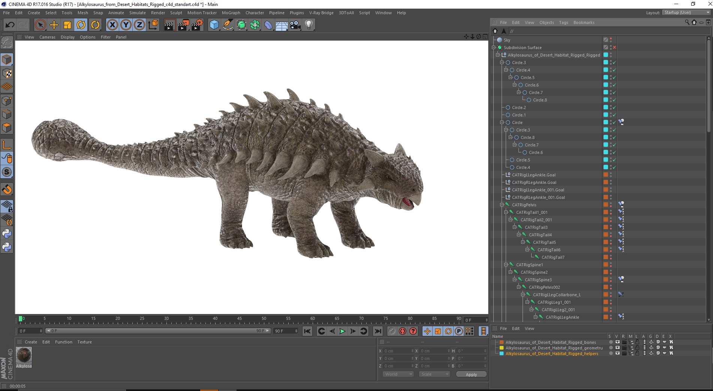Click Render View clapperboard icon
Image resolution: width=713 pixels, height=391 pixels.
[x=169, y=25]
